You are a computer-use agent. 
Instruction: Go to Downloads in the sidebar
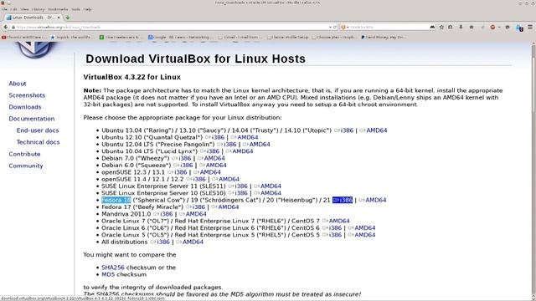point(25,107)
